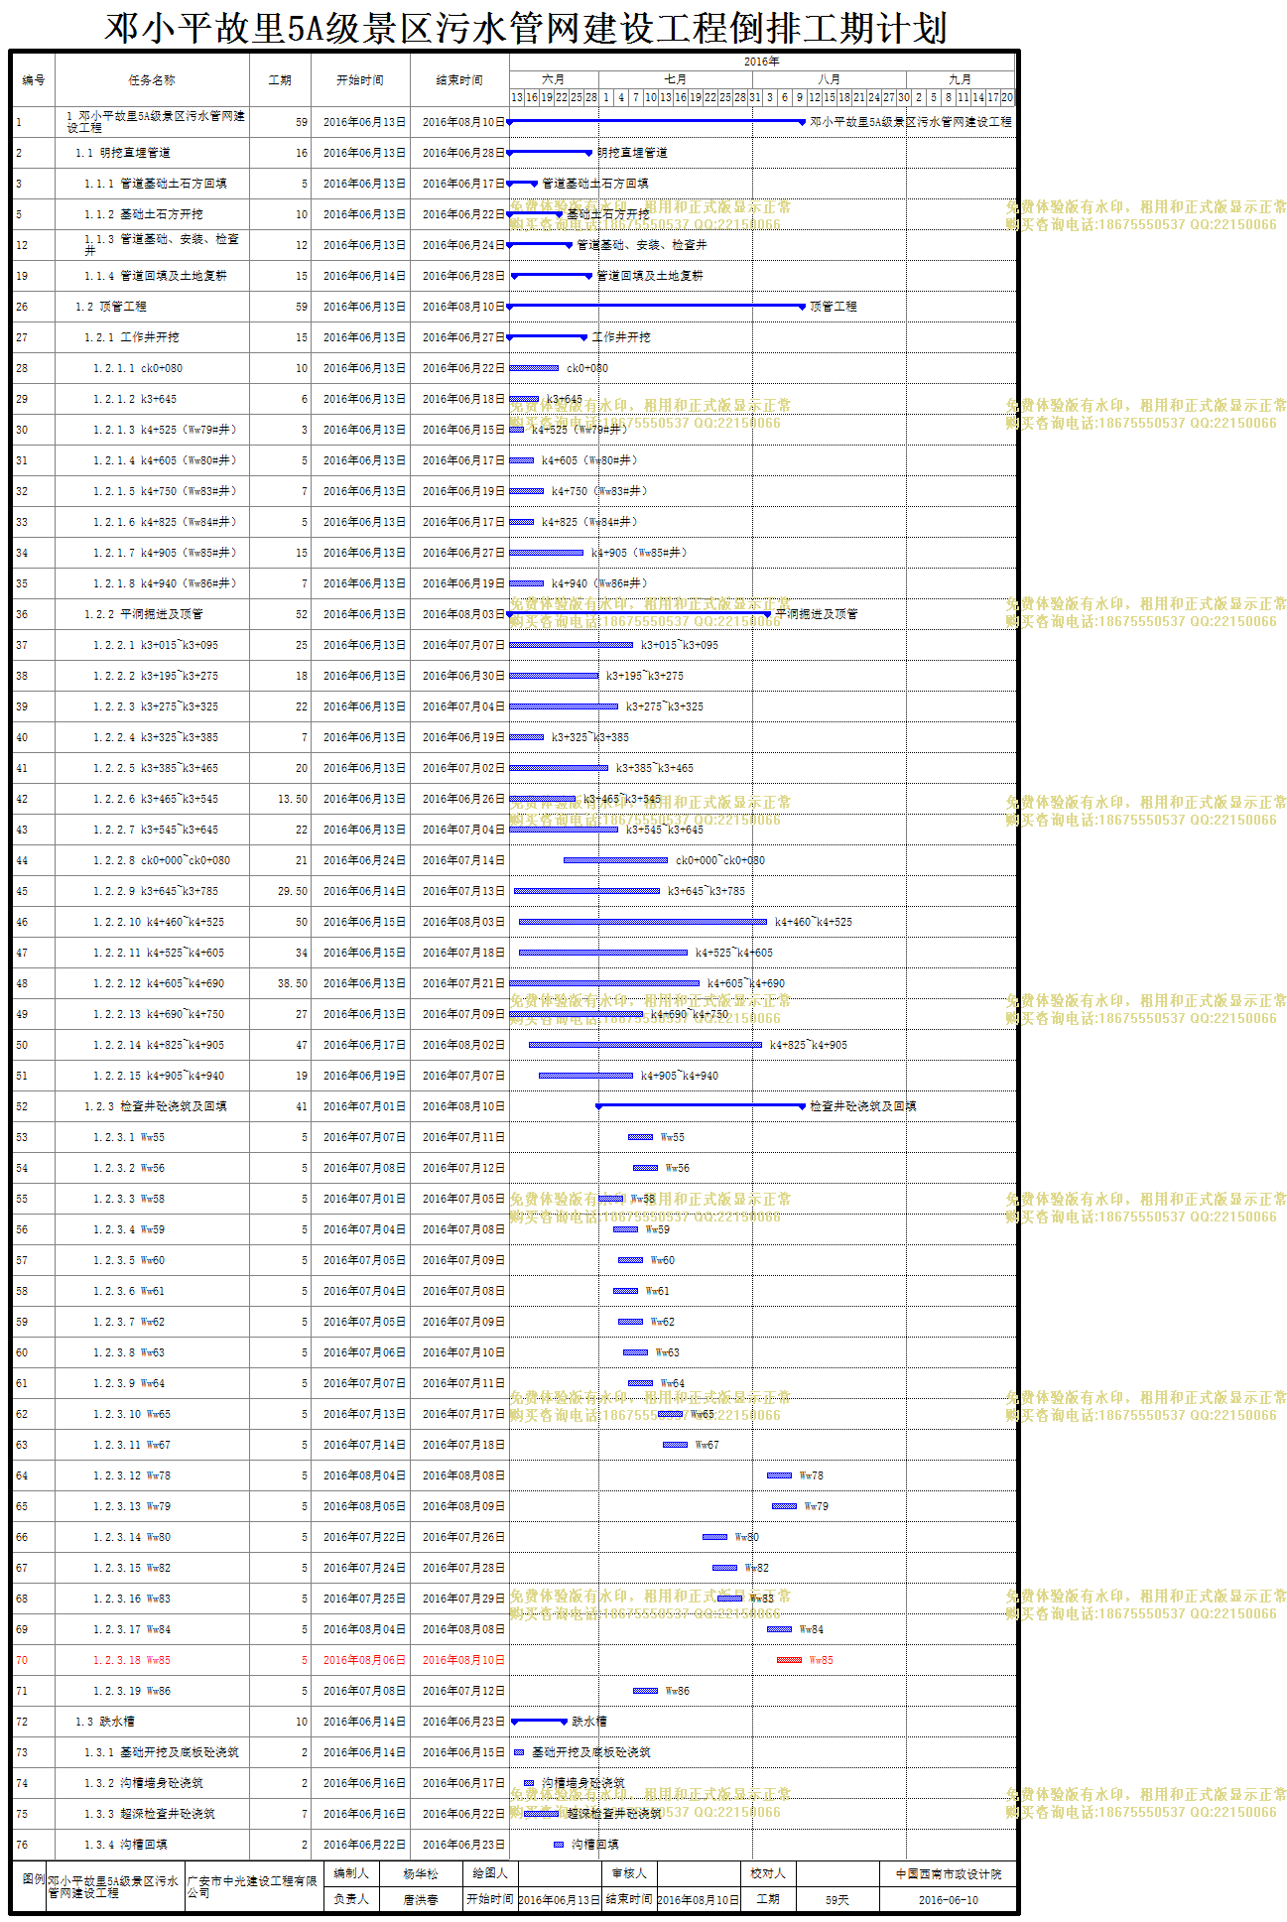This screenshot has width=1287, height=1922.
Task: Click the ck0+000~ck0+080 Gantt bar
Action: [x=616, y=860]
